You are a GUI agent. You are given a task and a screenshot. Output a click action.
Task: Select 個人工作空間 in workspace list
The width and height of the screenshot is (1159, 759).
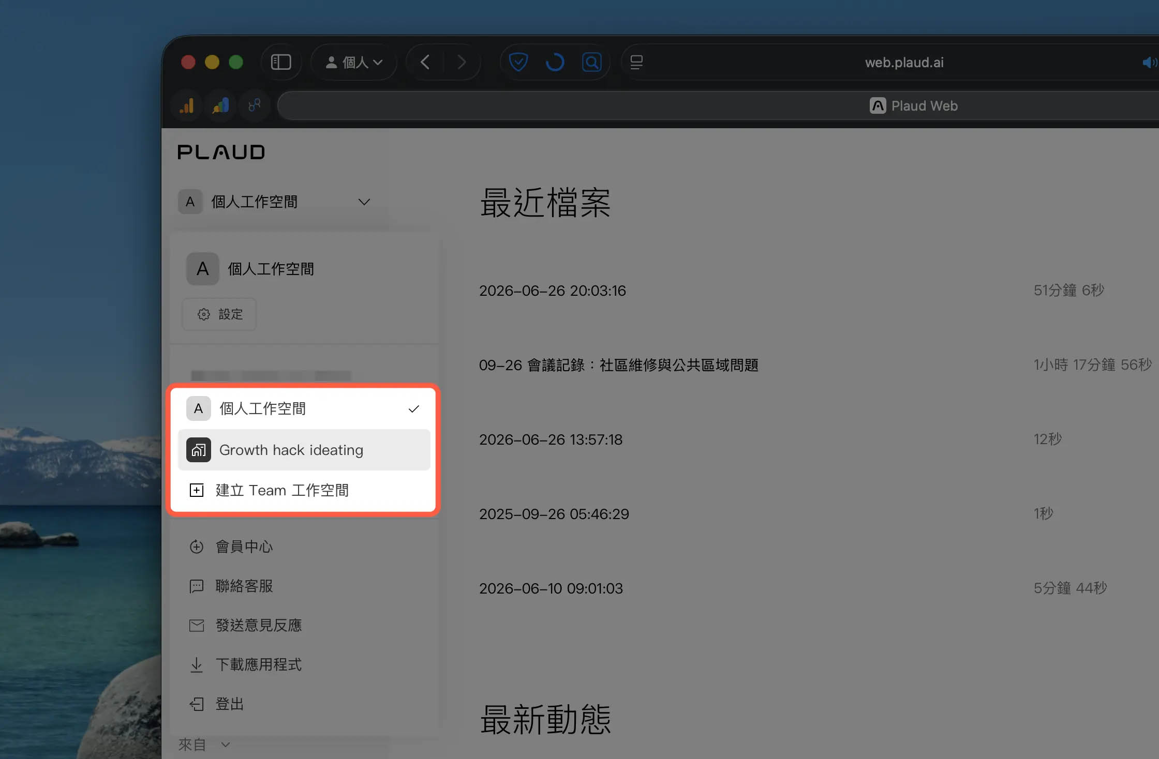coord(304,408)
